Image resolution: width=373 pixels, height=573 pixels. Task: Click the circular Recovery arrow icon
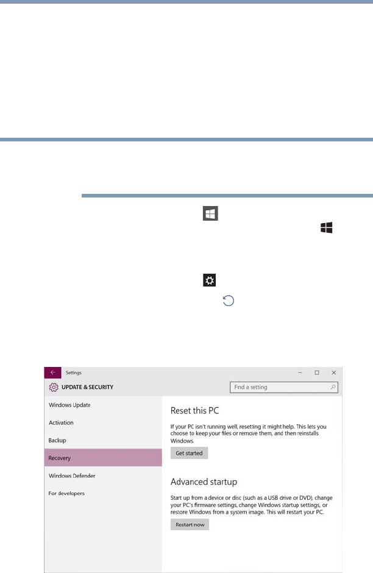229,301
